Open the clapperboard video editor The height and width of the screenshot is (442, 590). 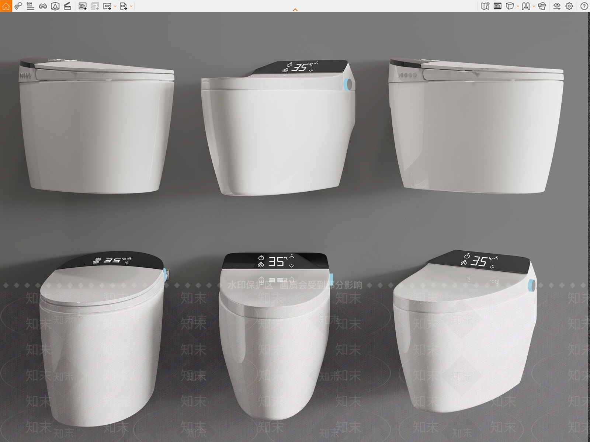pos(67,6)
